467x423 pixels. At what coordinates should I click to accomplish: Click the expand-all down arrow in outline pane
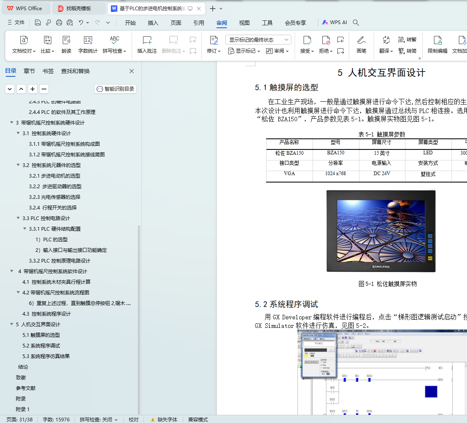coord(10,89)
